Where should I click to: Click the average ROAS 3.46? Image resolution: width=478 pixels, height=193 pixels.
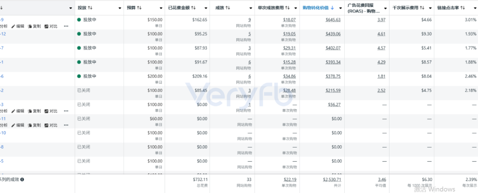coord(382,180)
